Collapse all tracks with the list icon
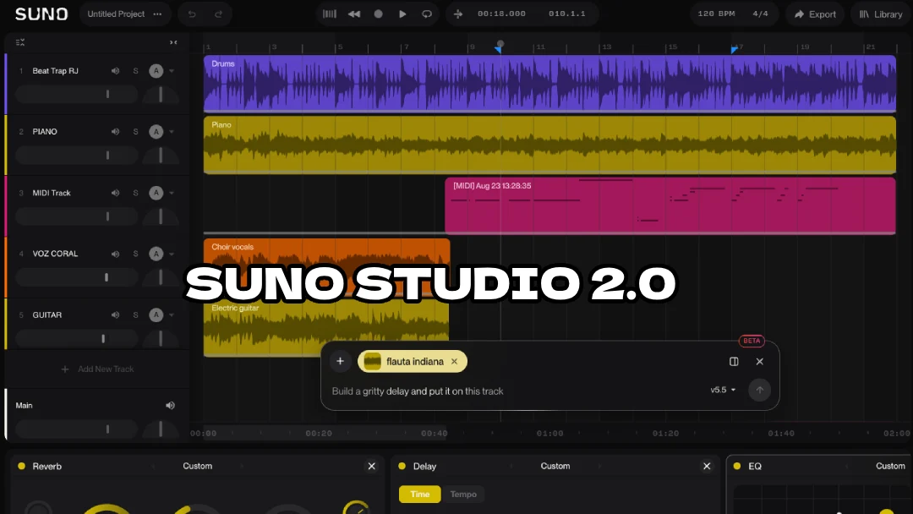This screenshot has width=913, height=514. point(20,42)
